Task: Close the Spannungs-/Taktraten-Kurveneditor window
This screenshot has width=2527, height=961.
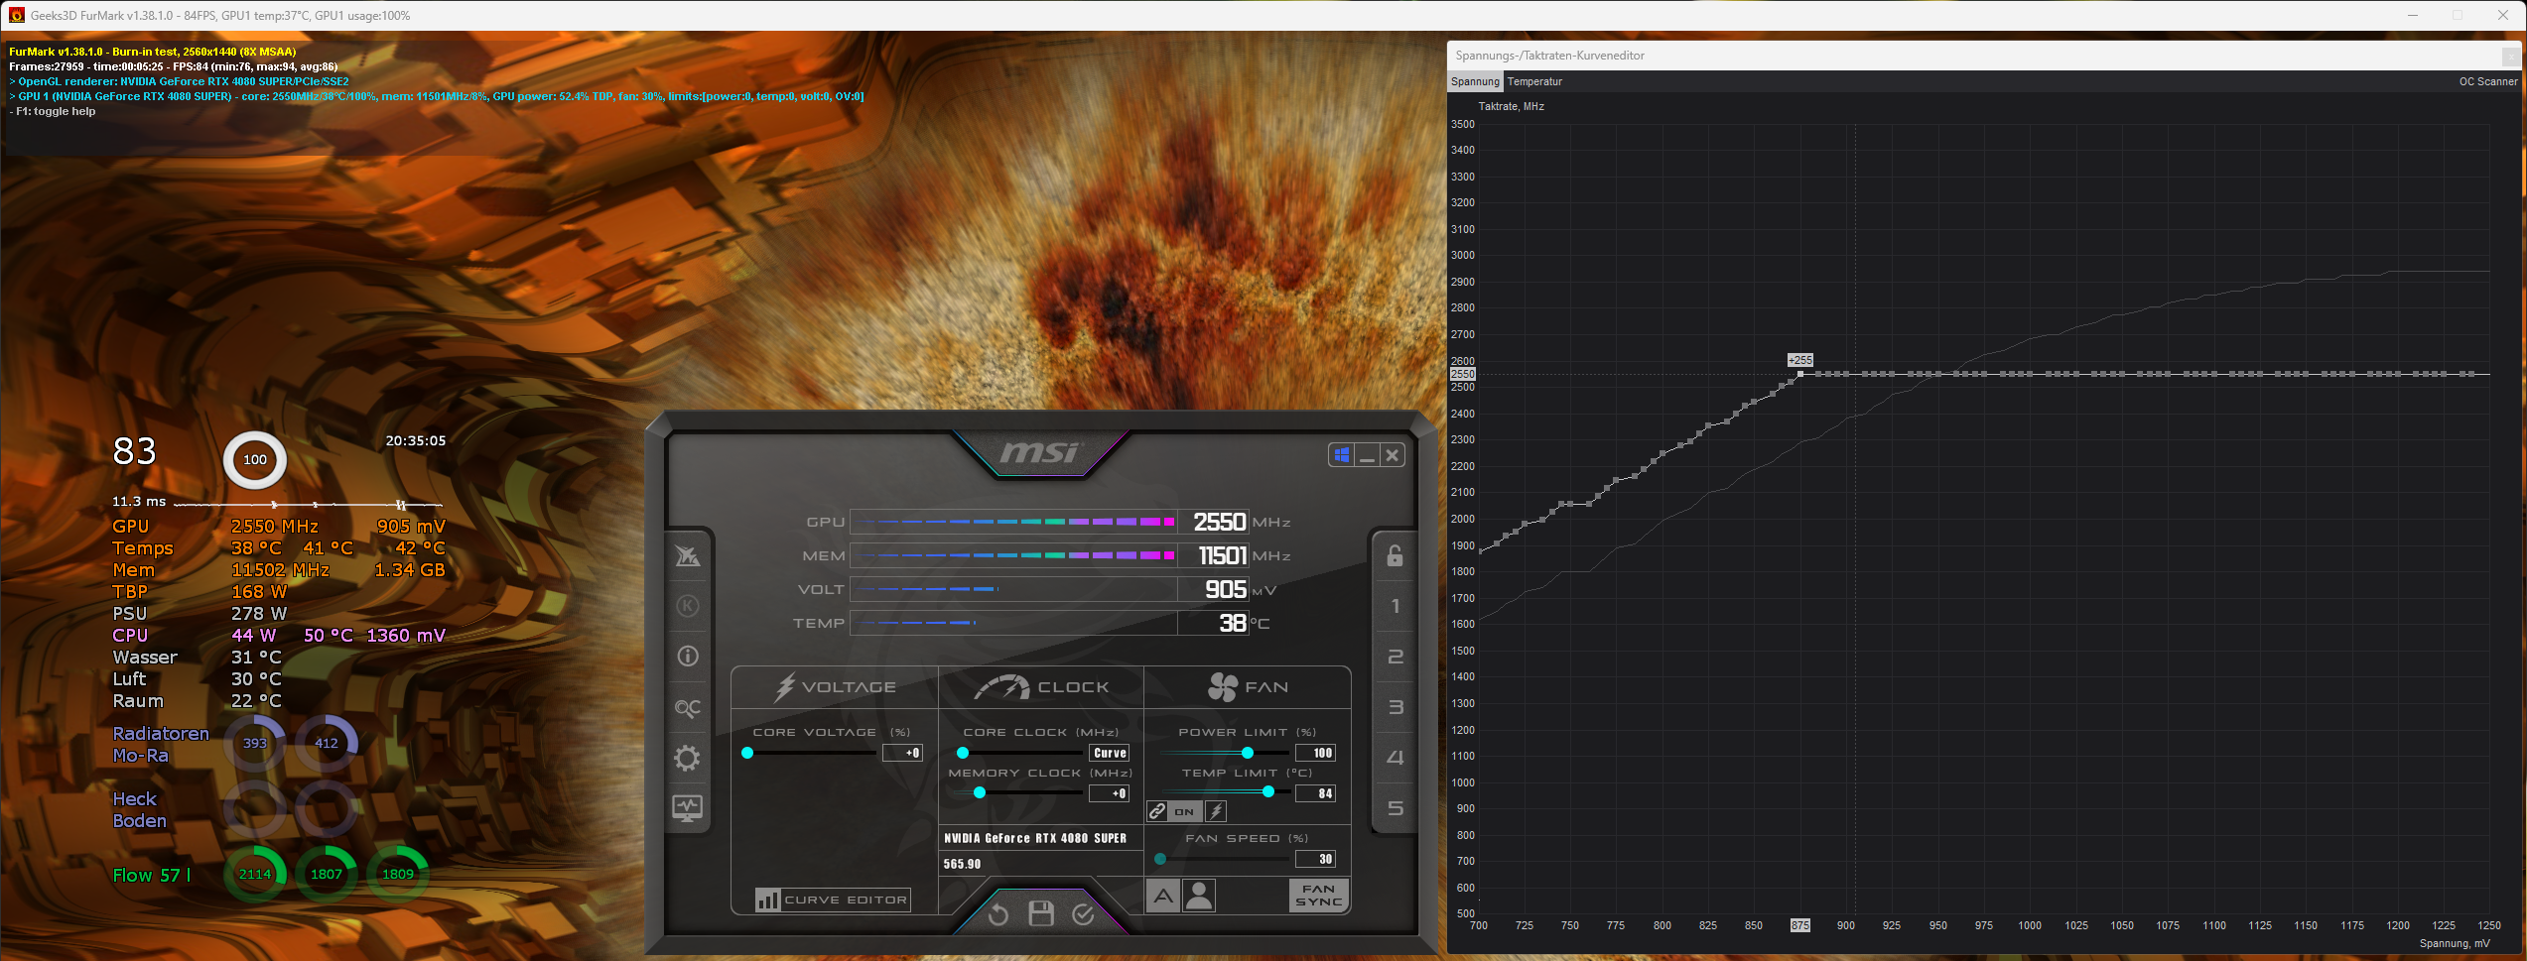Action: coord(2510,56)
